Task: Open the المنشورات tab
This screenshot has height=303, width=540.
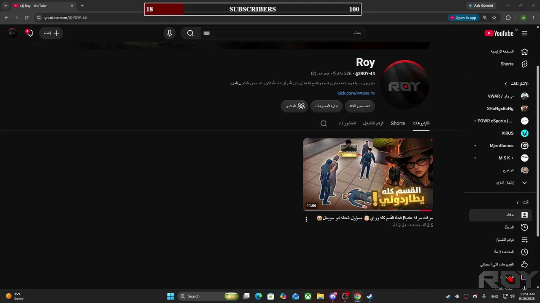Action: pos(347,123)
